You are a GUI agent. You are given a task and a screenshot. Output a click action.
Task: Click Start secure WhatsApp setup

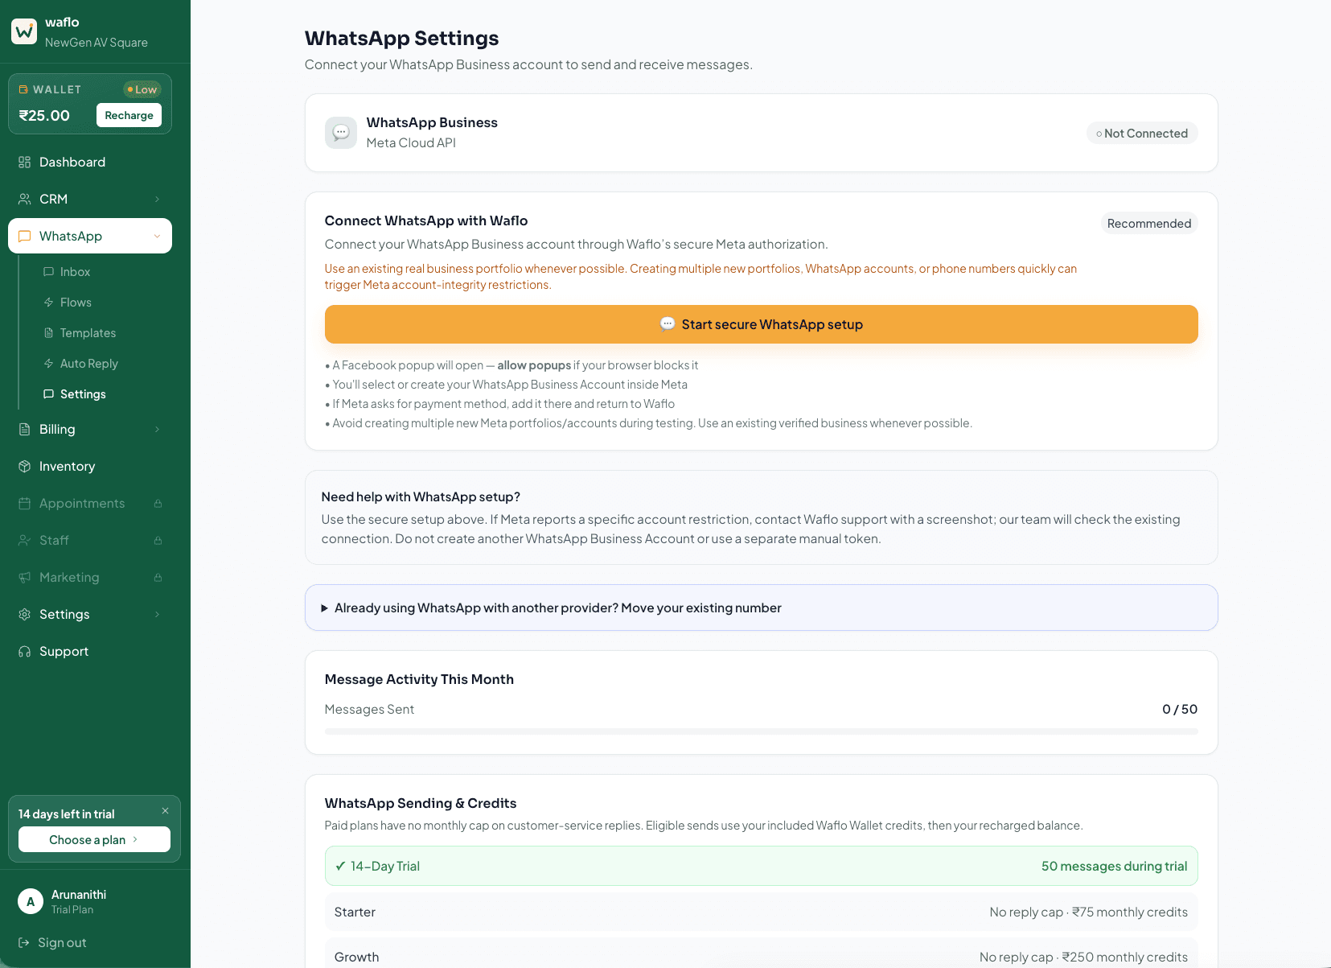[761, 324]
